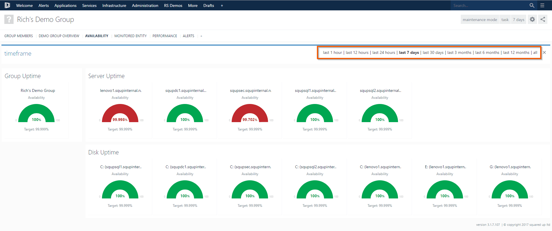The height and width of the screenshot is (231, 552).
Task: Click the red squpsec 99.702% availability gauge
Action: tap(250, 113)
